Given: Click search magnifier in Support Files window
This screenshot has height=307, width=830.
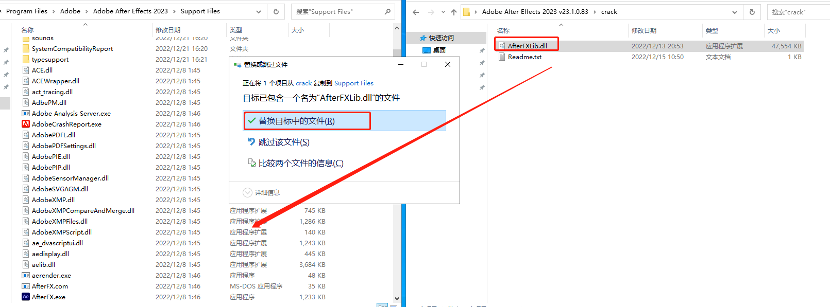Looking at the screenshot, I should click(388, 11).
